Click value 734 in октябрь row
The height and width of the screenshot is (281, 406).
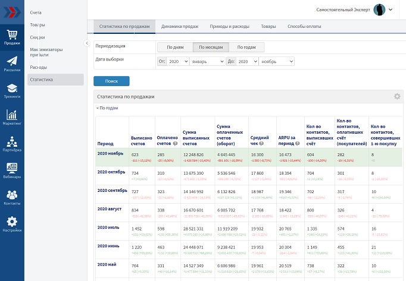135,173
